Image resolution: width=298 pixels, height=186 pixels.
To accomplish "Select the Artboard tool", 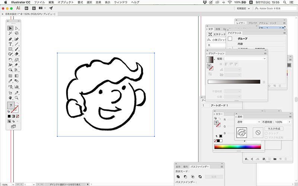I will tap(10, 93).
